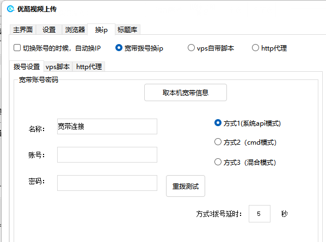Click the 重拨测试 button
Viewport: 326px width, 242px height.
(186, 186)
